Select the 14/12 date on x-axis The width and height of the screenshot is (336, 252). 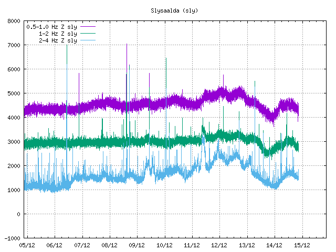pos(274,245)
